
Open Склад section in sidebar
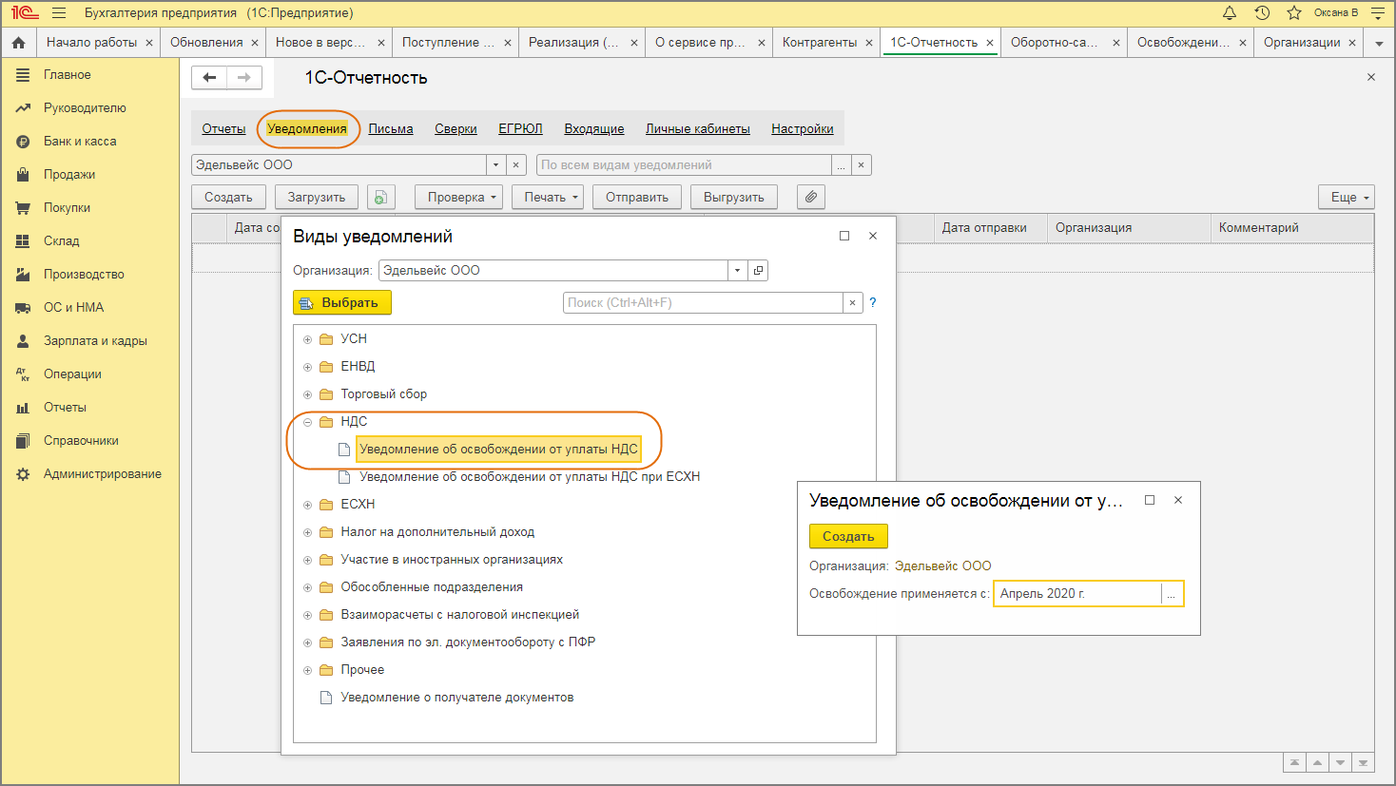(x=62, y=240)
